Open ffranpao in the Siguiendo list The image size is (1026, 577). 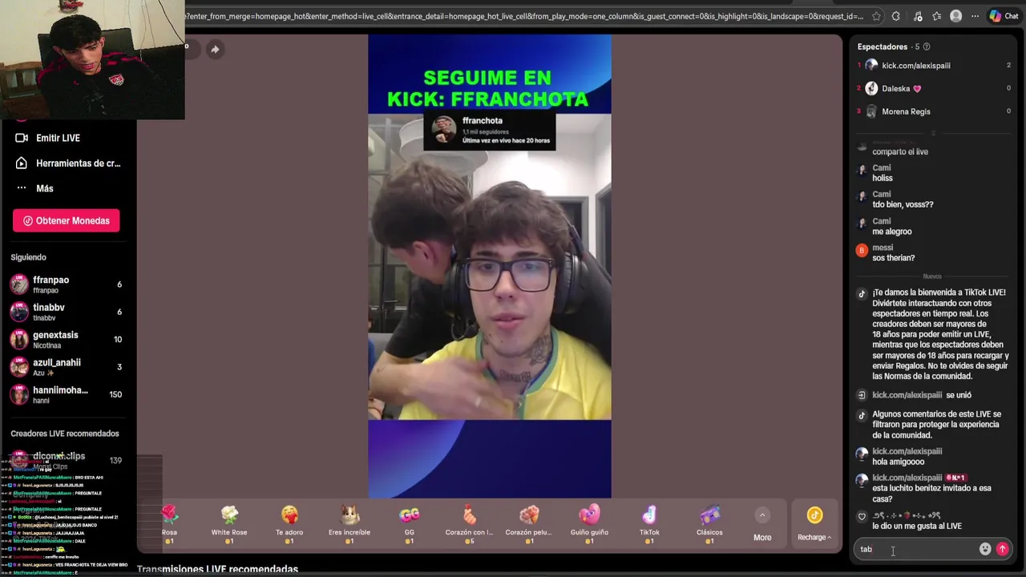pos(68,284)
